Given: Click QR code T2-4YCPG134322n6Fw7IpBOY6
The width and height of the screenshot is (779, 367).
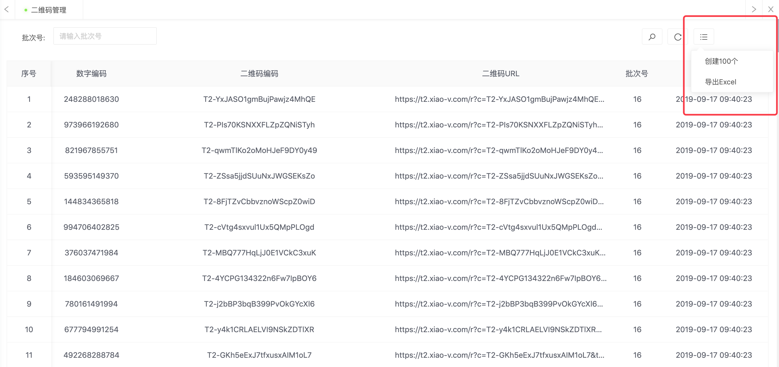Looking at the screenshot, I should 259,278.
